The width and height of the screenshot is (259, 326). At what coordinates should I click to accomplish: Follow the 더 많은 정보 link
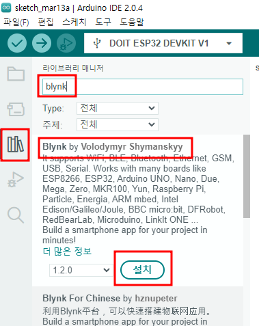point(67,252)
